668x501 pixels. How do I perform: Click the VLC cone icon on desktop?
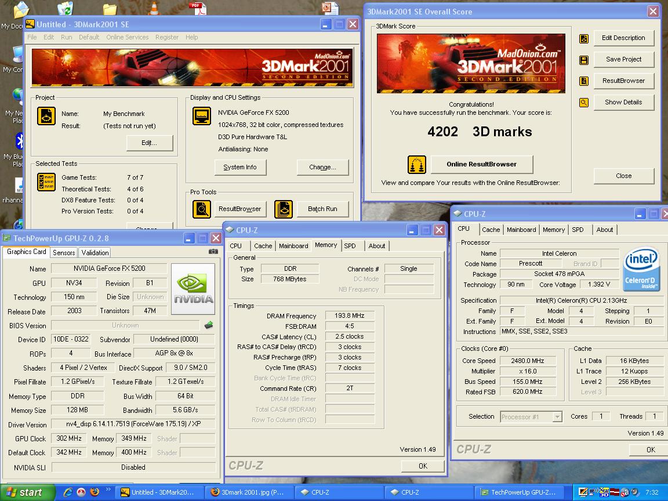click(154, 8)
